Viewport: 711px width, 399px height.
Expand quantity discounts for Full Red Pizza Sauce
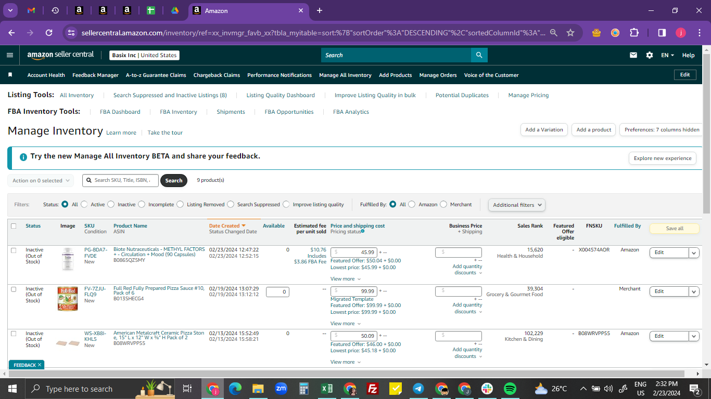[x=467, y=308]
